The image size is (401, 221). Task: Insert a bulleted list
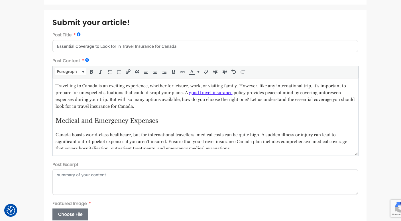(x=110, y=72)
